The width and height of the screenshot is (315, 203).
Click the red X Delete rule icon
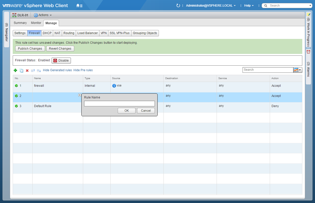[27, 70]
